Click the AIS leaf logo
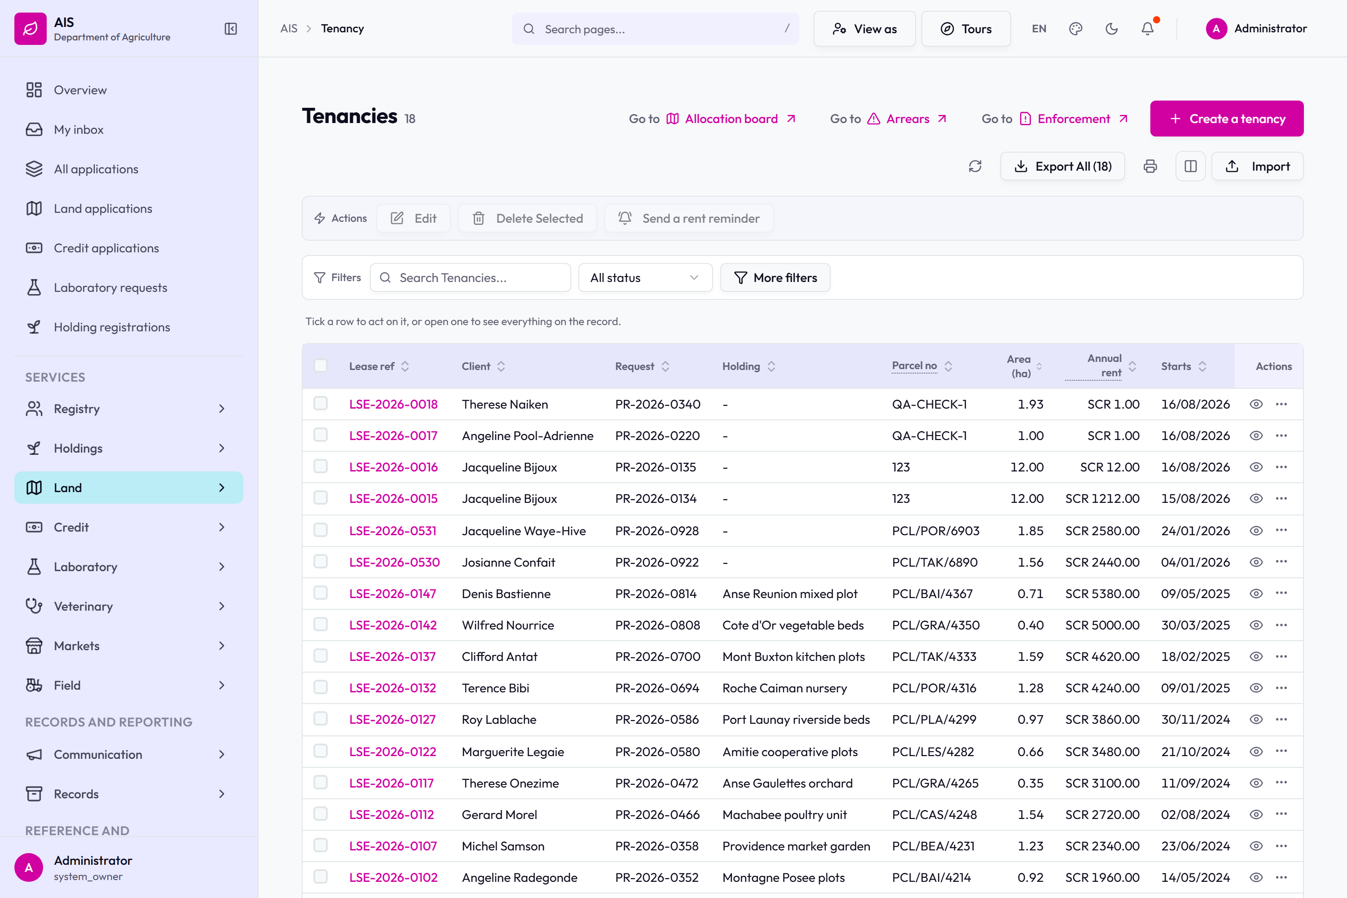 pyautogui.click(x=31, y=29)
